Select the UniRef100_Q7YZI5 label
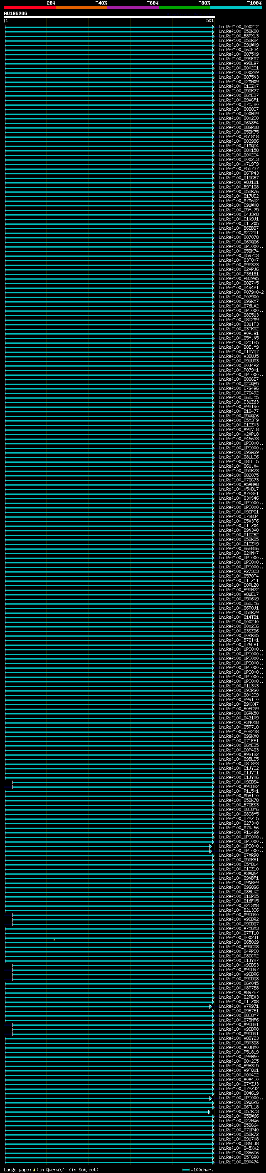This screenshot has height=1173, width=266. point(239,819)
